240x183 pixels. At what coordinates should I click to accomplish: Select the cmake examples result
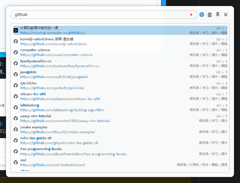point(34,127)
